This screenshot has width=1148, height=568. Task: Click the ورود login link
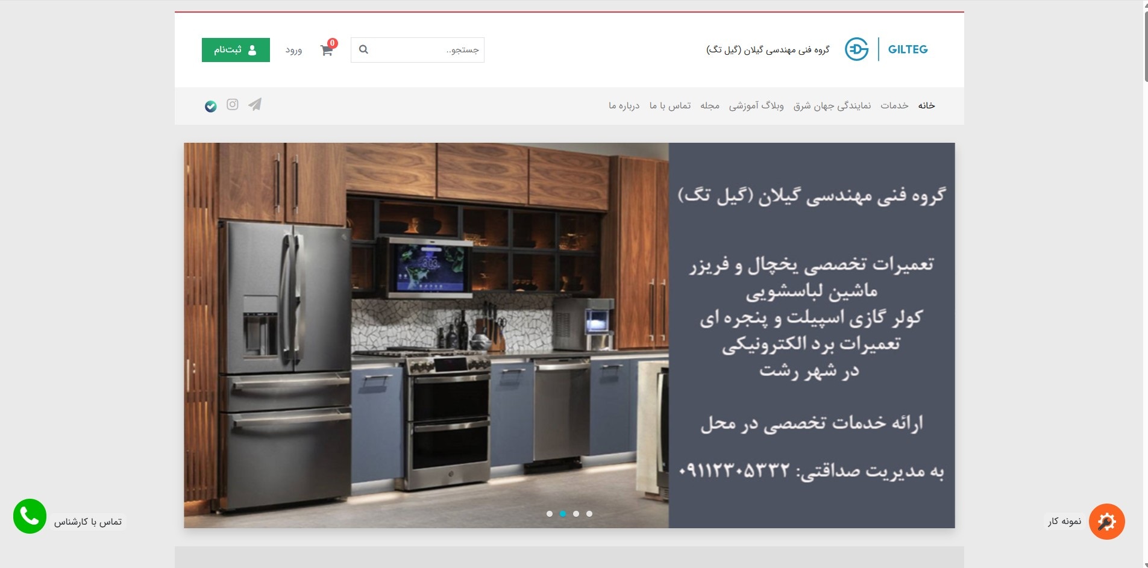coord(293,50)
